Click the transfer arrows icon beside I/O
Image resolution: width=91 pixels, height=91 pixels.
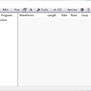(x=55, y=10)
